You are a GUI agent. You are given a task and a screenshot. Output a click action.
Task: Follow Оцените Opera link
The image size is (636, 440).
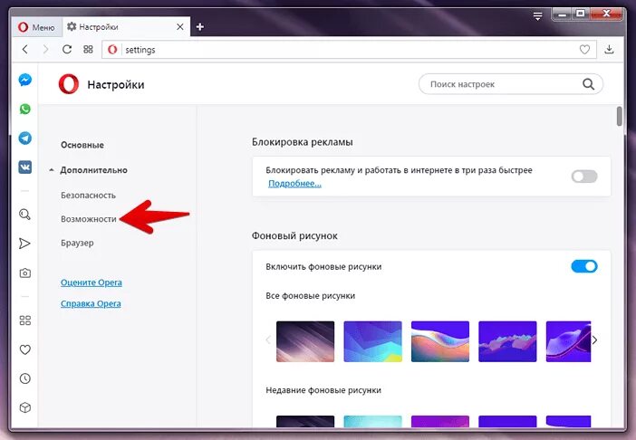pos(92,282)
